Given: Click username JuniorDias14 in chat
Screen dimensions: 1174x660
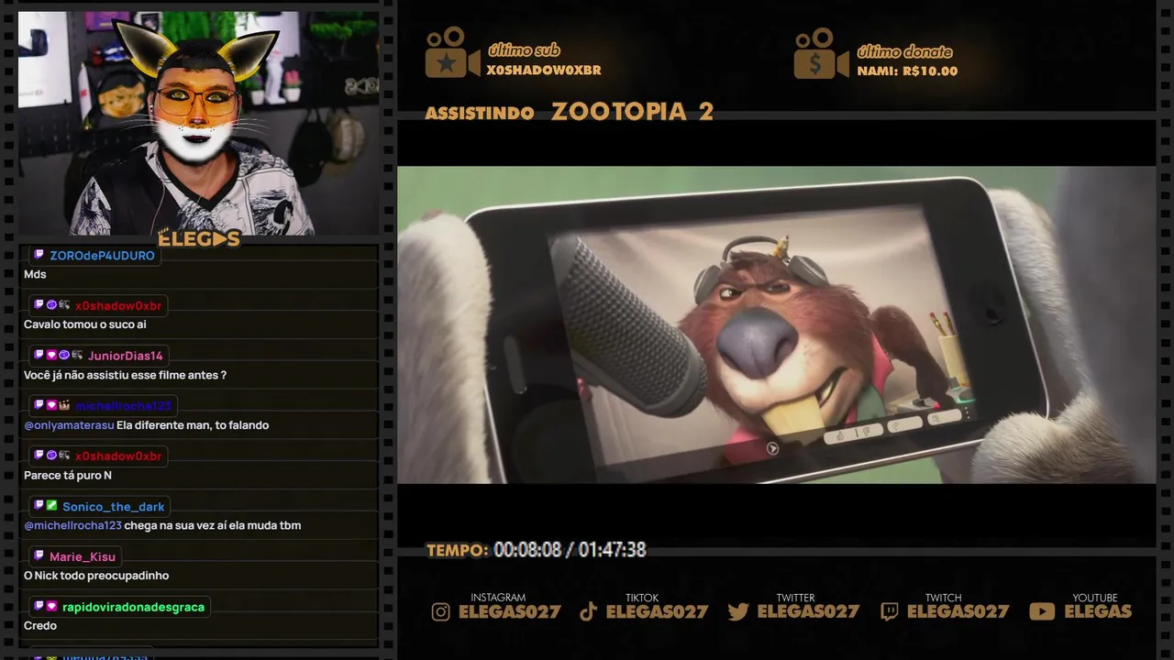Looking at the screenshot, I should tap(126, 356).
